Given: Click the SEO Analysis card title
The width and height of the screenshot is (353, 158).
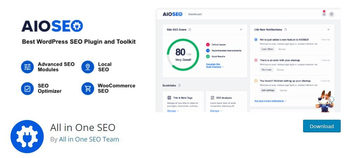Looking at the screenshot, I should pos(224,98).
